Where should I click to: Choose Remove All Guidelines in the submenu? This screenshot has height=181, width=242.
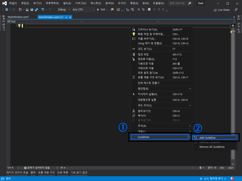pyautogui.click(x=215, y=147)
